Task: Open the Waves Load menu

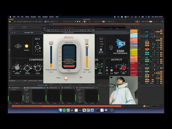Action: [82, 30]
